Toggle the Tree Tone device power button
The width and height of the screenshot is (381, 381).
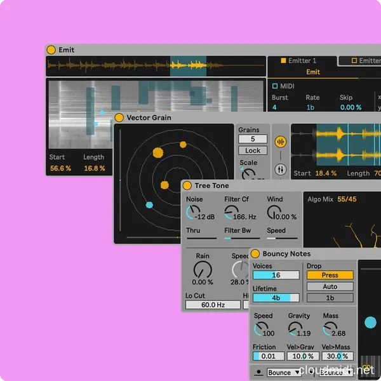(187, 185)
